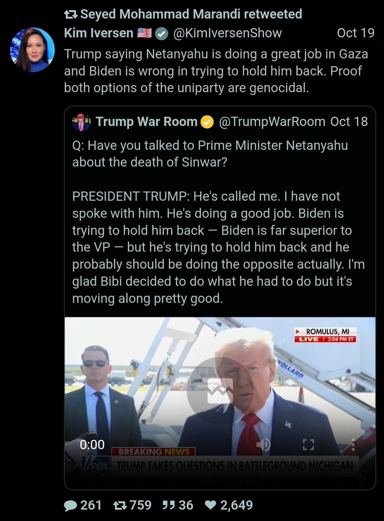
Task: Click the Kim Iversen display name
Action: pos(98,33)
